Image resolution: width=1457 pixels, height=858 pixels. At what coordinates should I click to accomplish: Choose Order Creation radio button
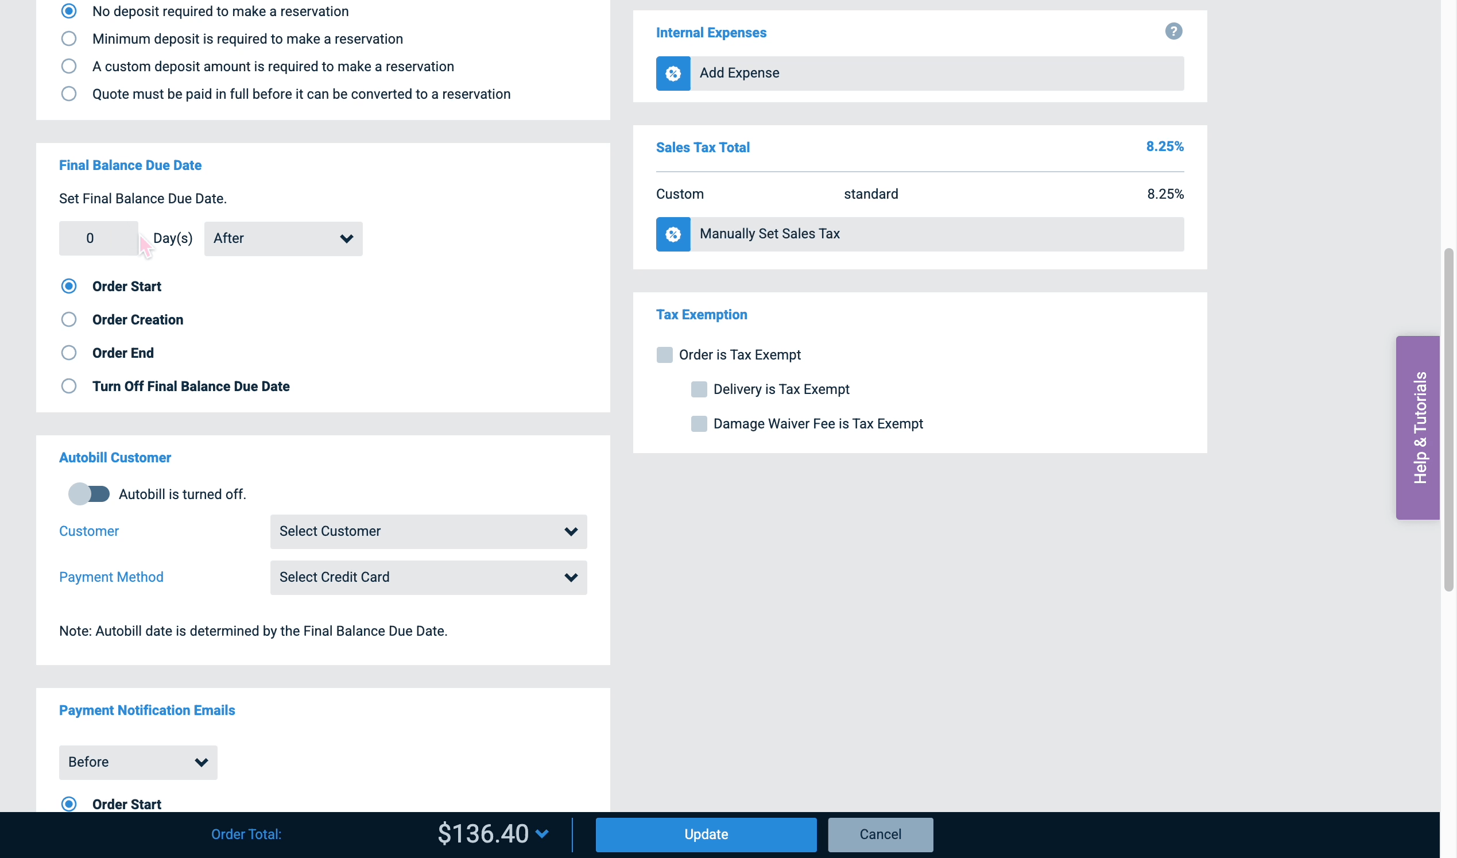[69, 319]
